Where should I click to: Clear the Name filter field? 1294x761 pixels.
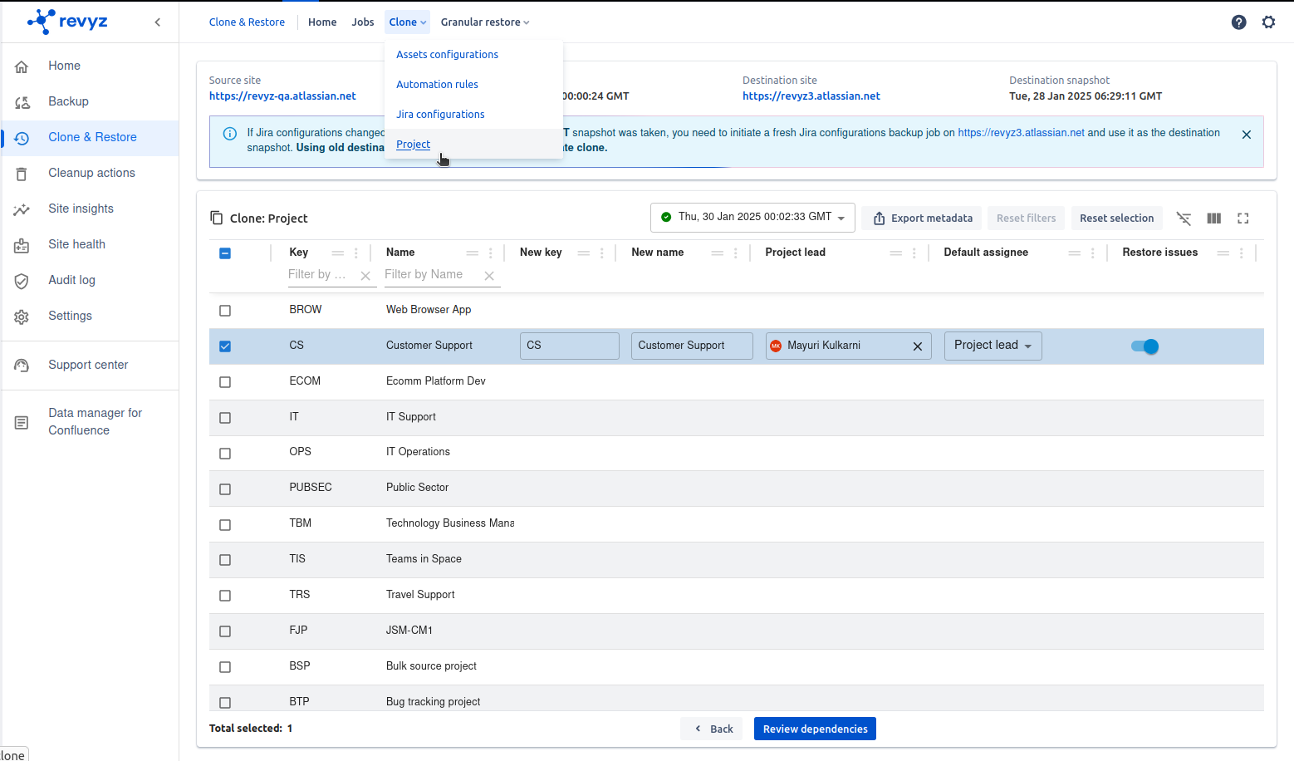(x=489, y=276)
